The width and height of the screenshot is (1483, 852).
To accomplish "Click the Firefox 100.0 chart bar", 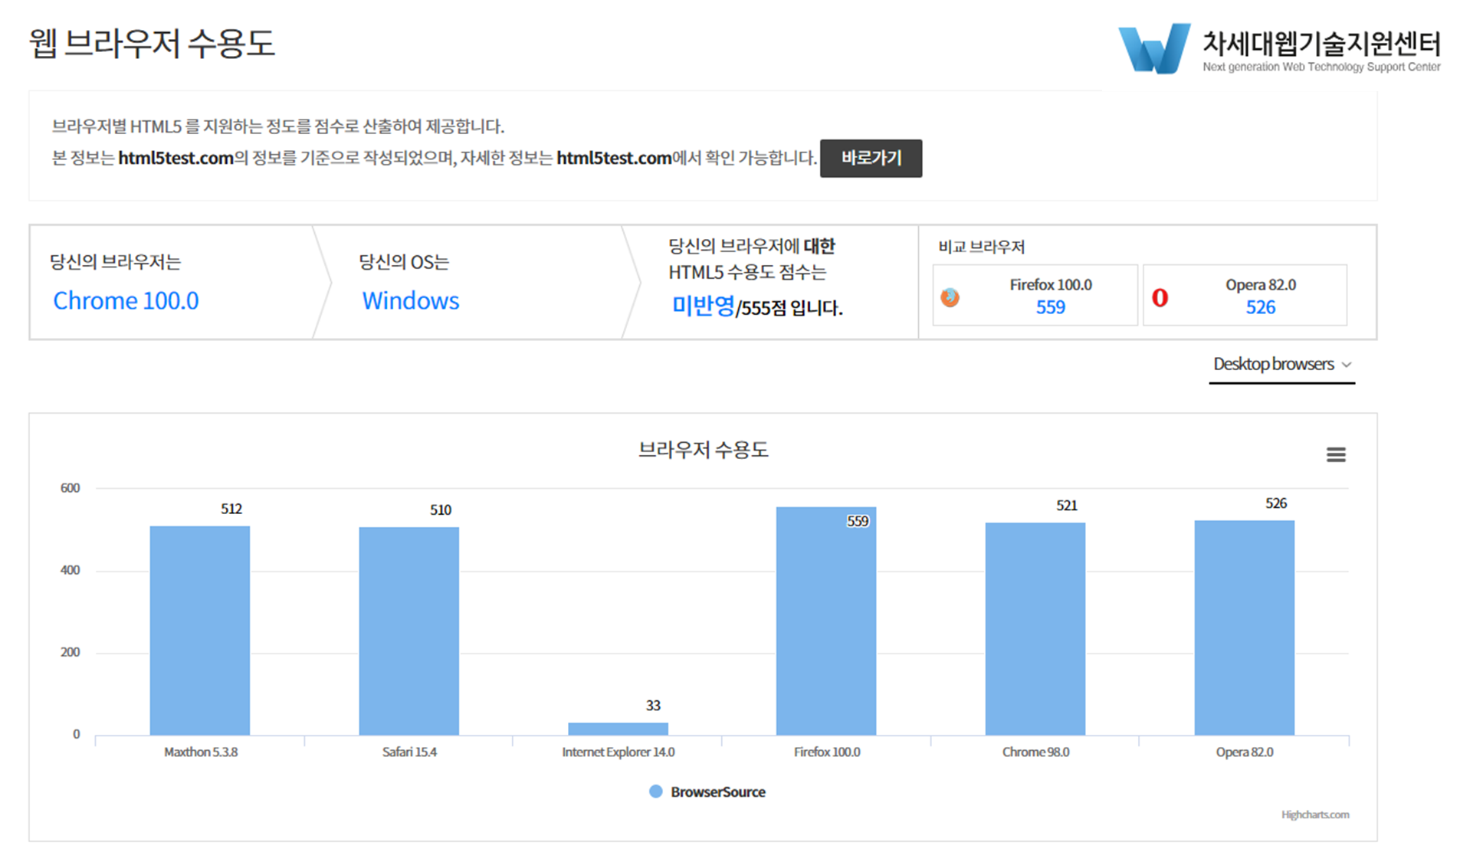I will [x=825, y=621].
